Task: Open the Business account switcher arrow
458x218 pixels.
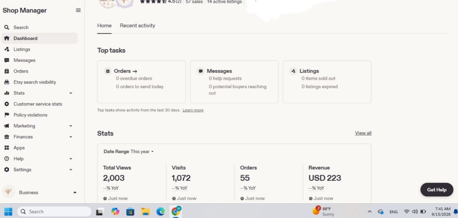Action: click(x=75, y=192)
